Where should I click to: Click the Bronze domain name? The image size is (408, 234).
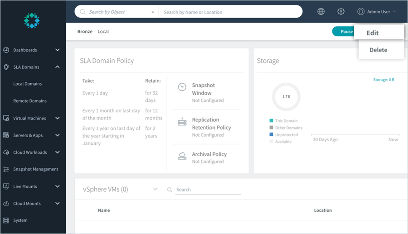(x=85, y=31)
